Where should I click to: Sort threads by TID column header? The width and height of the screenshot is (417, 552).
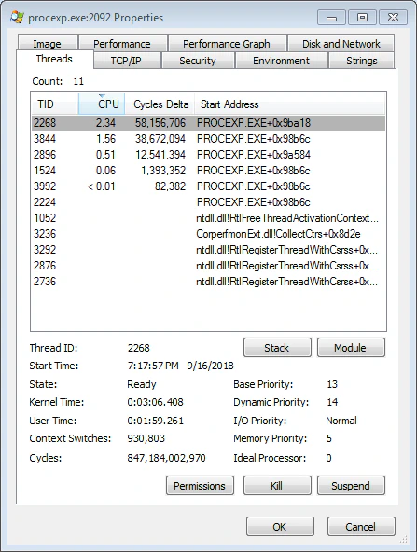(x=55, y=104)
